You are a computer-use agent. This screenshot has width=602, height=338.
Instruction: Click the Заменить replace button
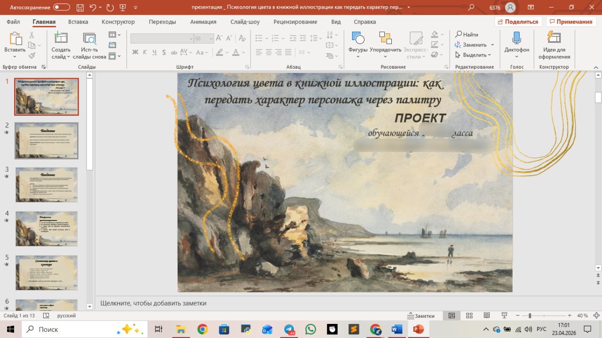click(471, 45)
